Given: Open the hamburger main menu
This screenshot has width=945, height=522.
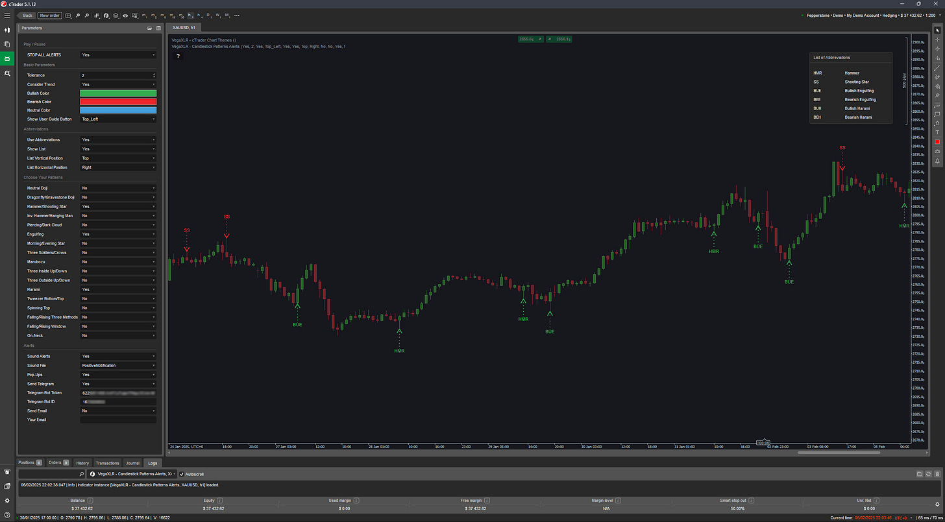Looking at the screenshot, I should (7, 14).
